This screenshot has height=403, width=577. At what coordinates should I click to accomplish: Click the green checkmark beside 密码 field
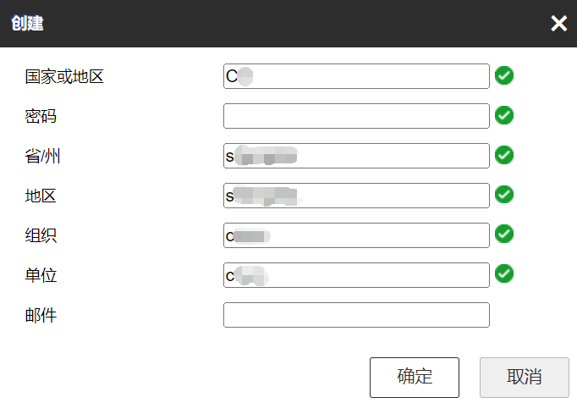tap(504, 115)
